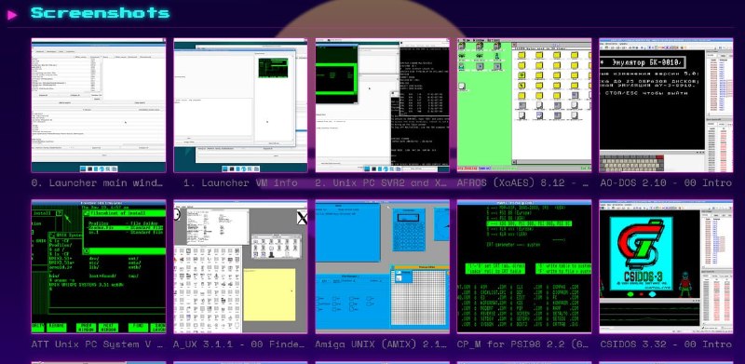The height and width of the screenshot is (364, 745).
Task: Collapse the Screenshots section arrow
Action: click(12, 14)
